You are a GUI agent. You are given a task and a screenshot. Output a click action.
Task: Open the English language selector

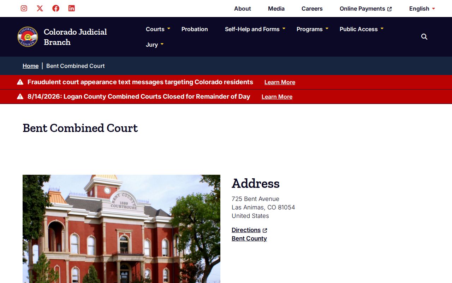422,8
